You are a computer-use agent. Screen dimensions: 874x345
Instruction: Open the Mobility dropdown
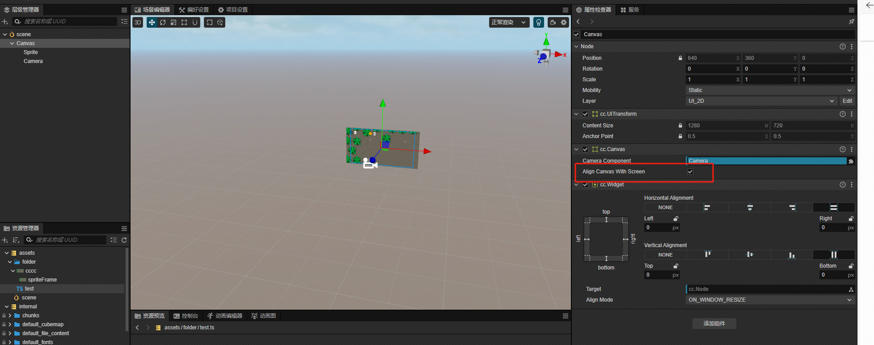click(770, 90)
